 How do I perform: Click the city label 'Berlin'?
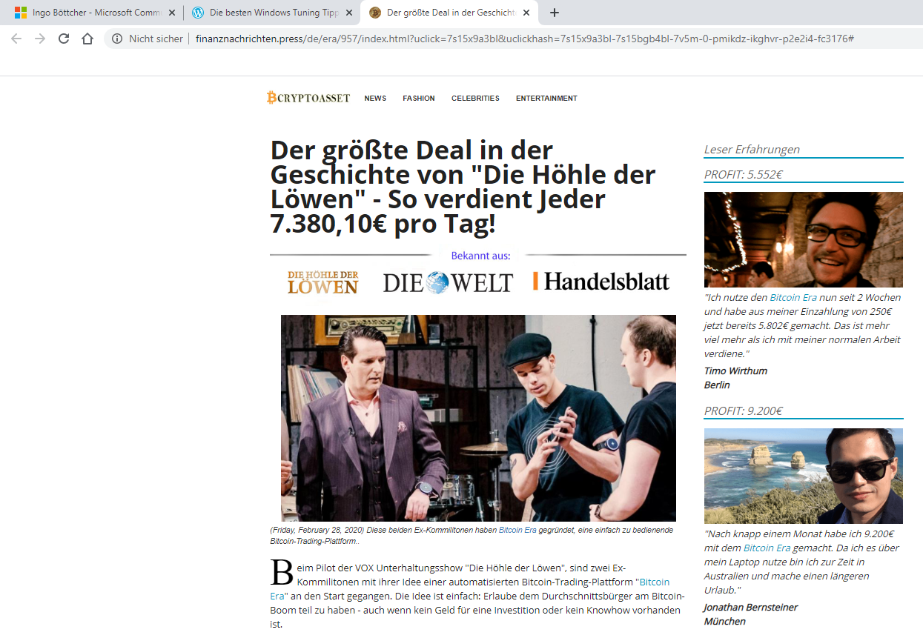click(x=717, y=385)
